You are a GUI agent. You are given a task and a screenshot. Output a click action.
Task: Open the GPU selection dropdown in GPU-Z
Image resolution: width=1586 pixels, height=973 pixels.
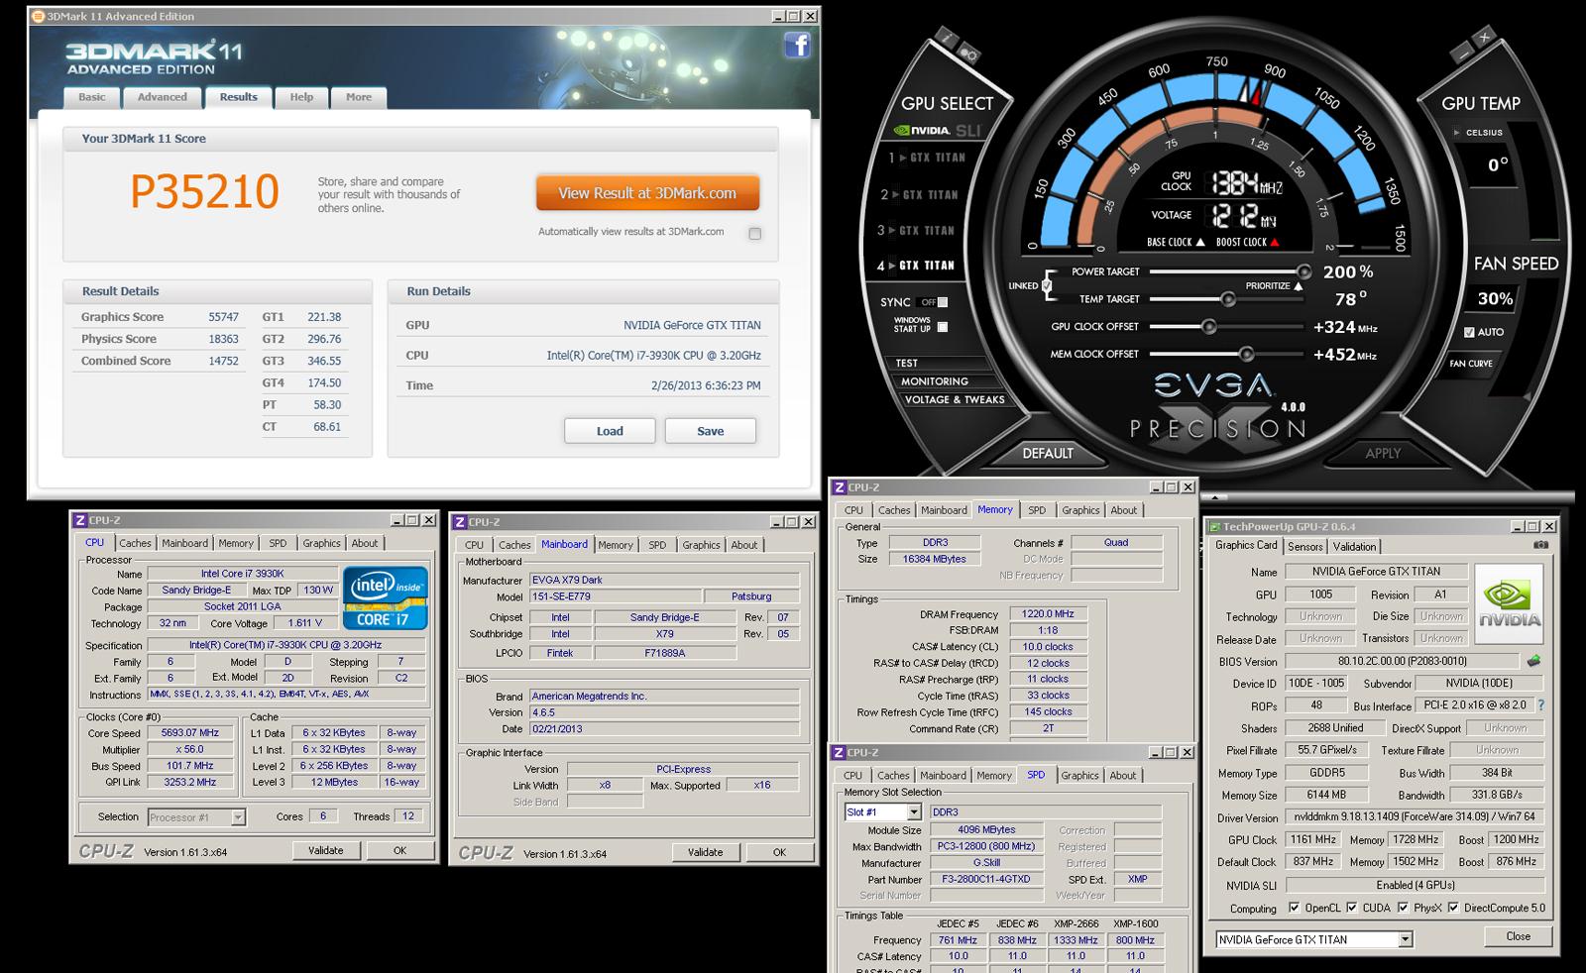1405,939
